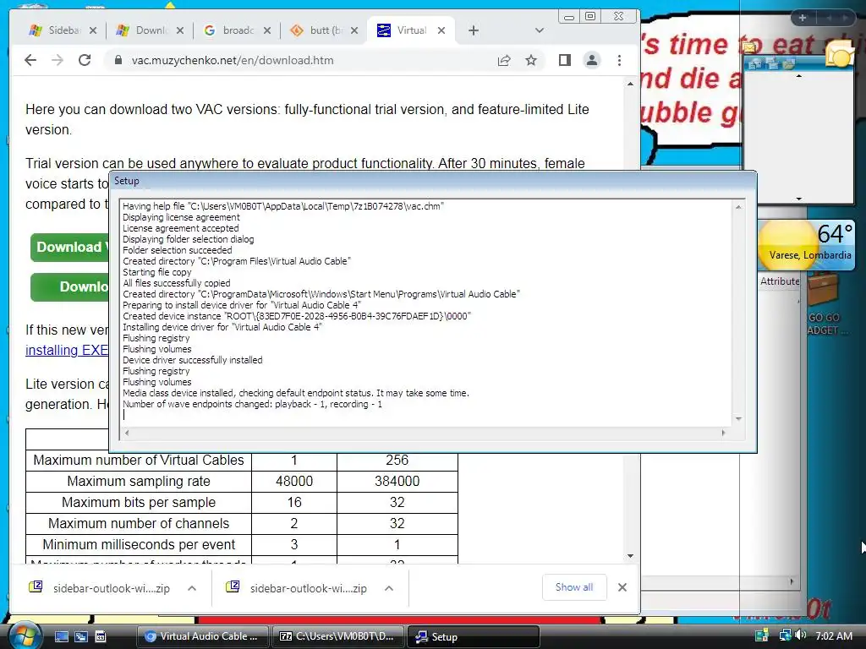Image resolution: width=866 pixels, height=649 pixels.
Task: Click Show all downloads
Action: [574, 587]
